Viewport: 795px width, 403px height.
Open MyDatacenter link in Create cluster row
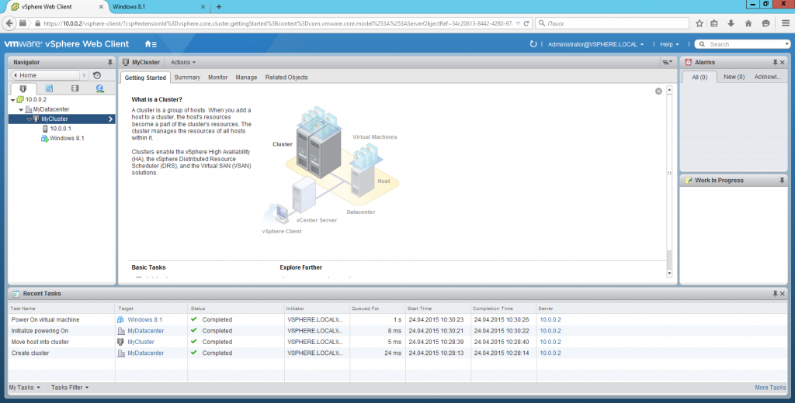[145, 353]
